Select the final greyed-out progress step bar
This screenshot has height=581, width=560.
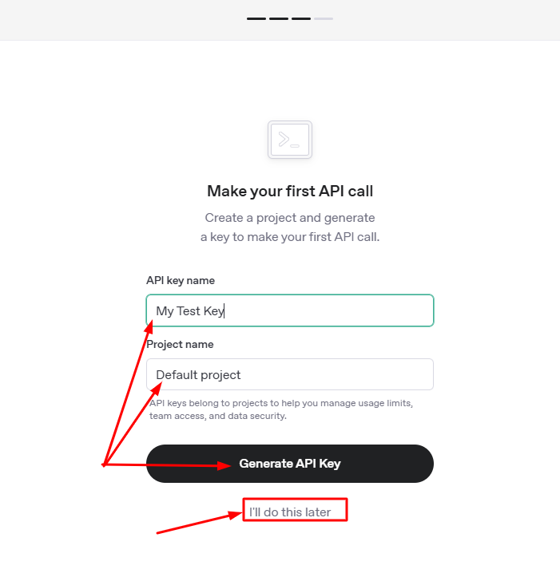[324, 18]
